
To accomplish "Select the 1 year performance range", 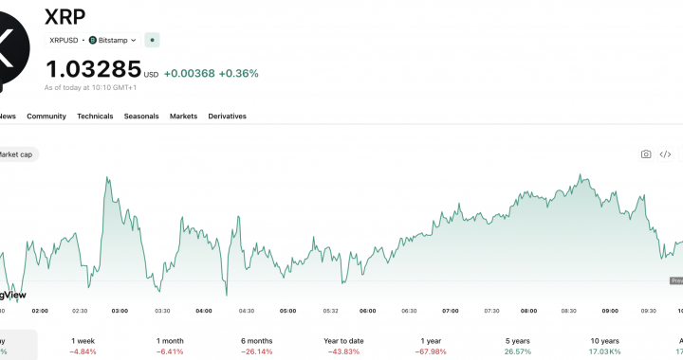I will 431,346.
